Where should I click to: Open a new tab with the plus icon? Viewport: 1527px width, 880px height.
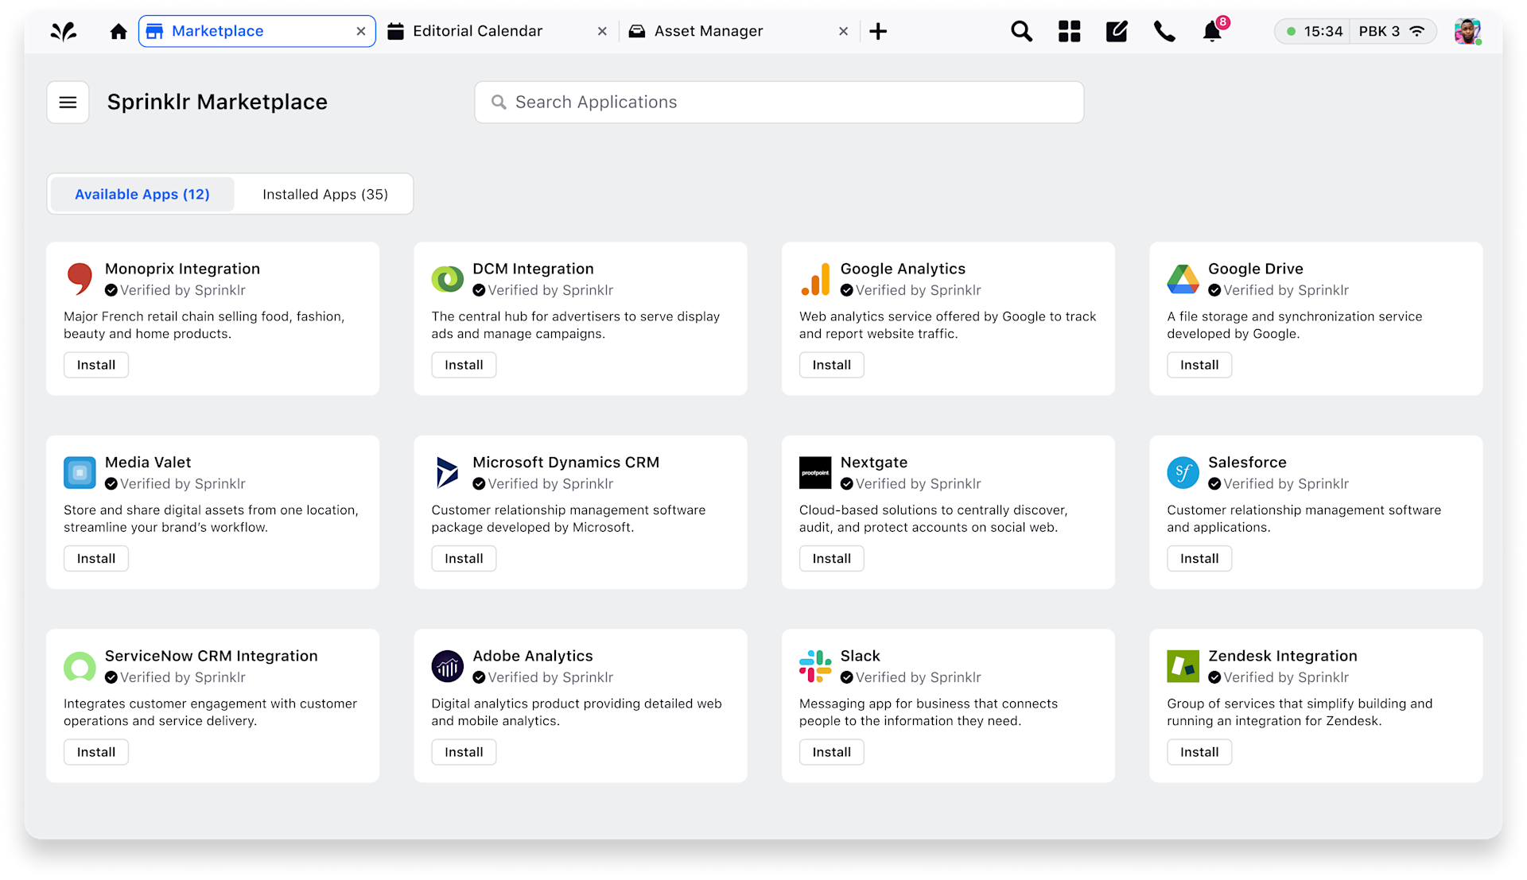[878, 31]
